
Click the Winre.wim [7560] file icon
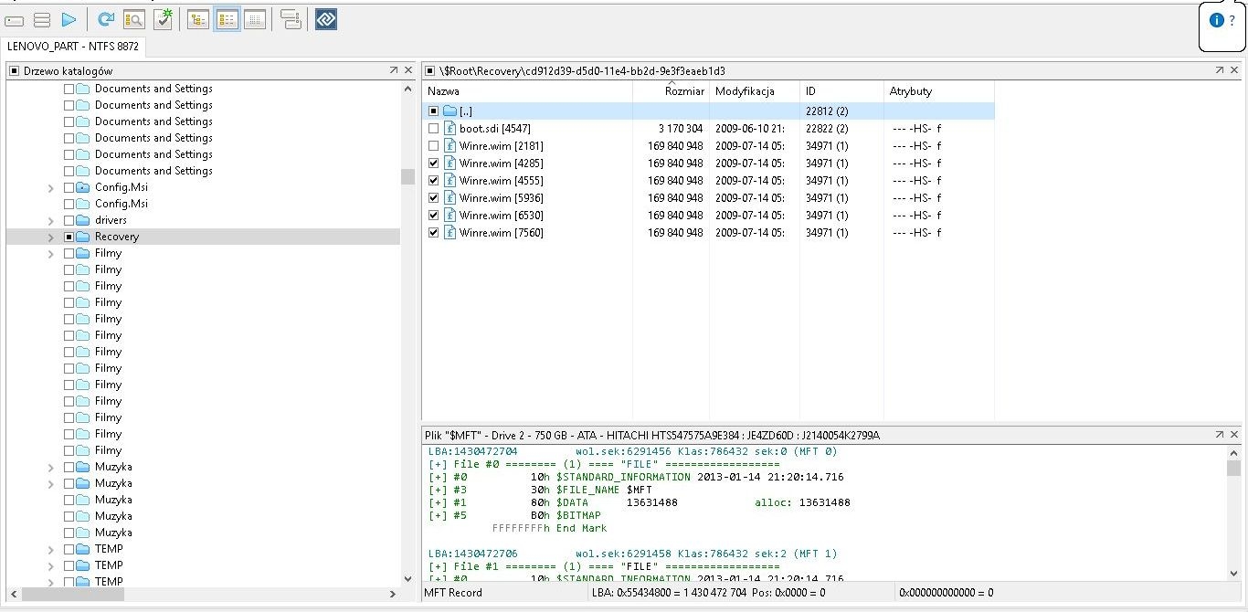pyautogui.click(x=450, y=233)
